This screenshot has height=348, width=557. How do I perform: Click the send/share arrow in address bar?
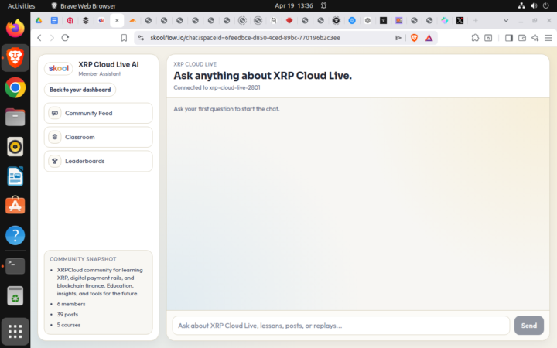pyautogui.click(x=398, y=38)
